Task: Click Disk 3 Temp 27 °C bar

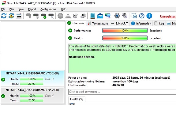Action: point(32,84)
